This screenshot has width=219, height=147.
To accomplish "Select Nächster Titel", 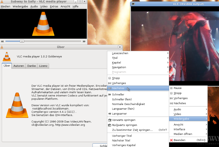I will pyautogui.click(x=138, y=140).
